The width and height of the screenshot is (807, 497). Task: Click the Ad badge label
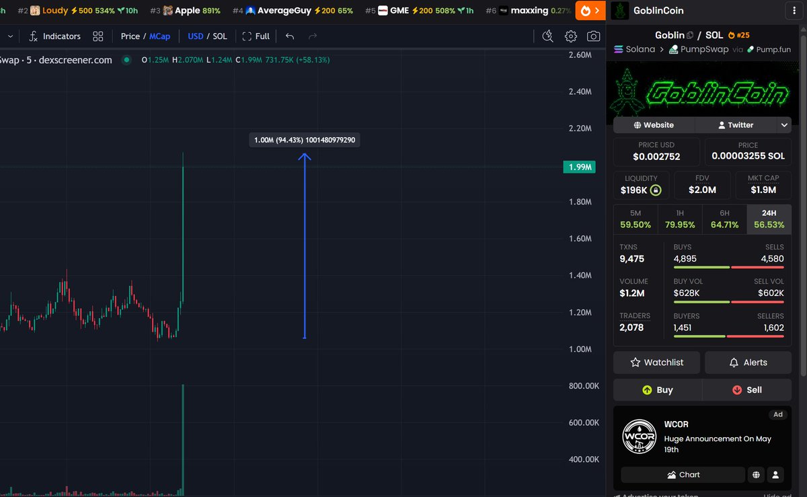(778, 414)
